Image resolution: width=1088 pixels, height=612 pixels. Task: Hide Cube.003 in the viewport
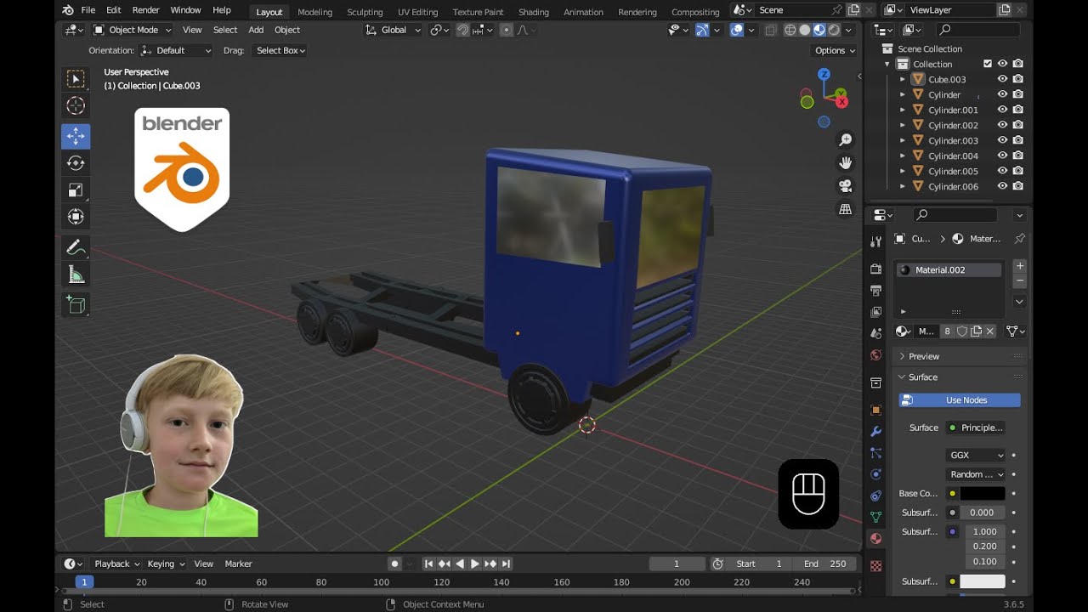(1002, 79)
